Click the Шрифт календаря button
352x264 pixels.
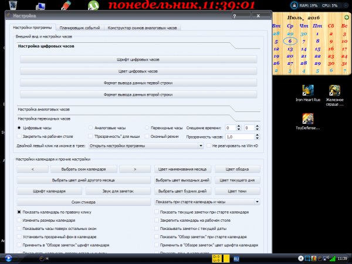[49, 191]
